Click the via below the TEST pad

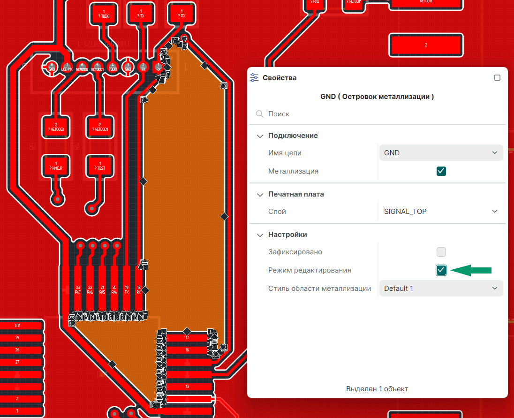pos(92,208)
